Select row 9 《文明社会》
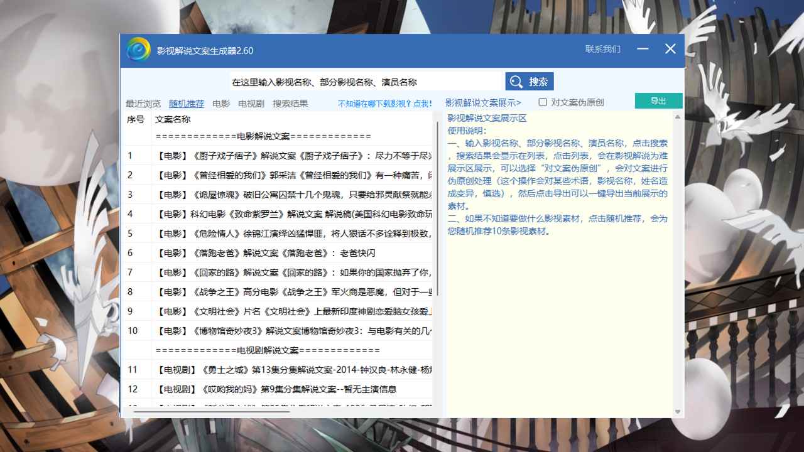The height and width of the screenshot is (452, 804). pyautogui.click(x=277, y=311)
